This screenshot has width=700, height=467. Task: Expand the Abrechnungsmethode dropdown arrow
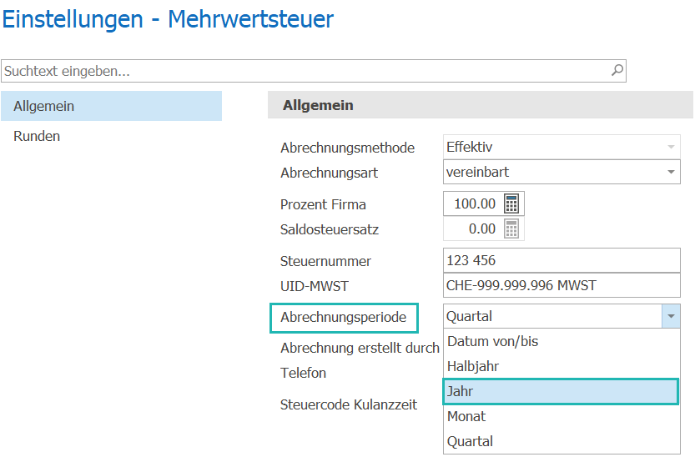(671, 147)
